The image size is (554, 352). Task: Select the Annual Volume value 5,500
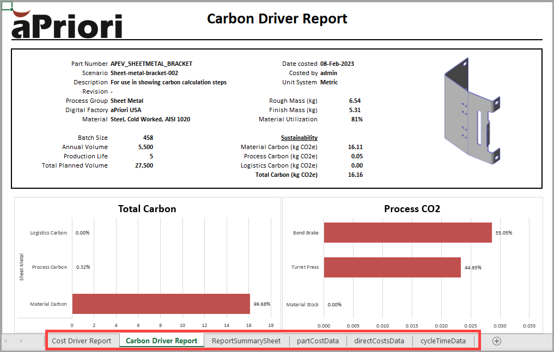click(x=145, y=147)
